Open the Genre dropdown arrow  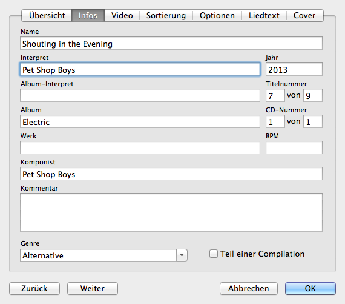click(x=182, y=255)
